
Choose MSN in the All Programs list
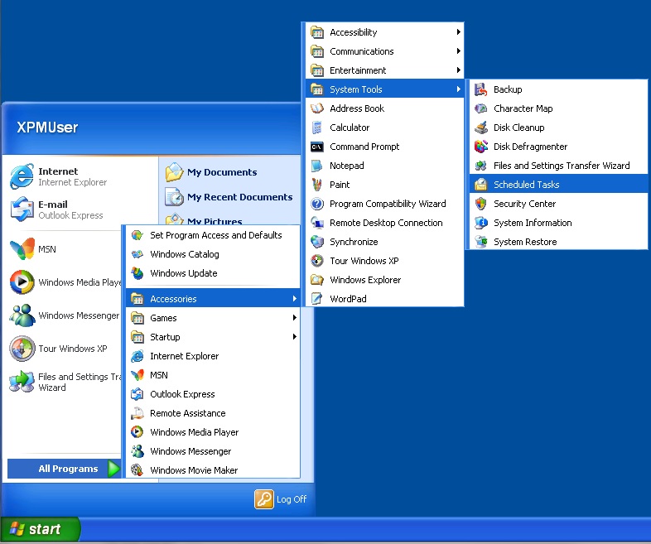213,375
